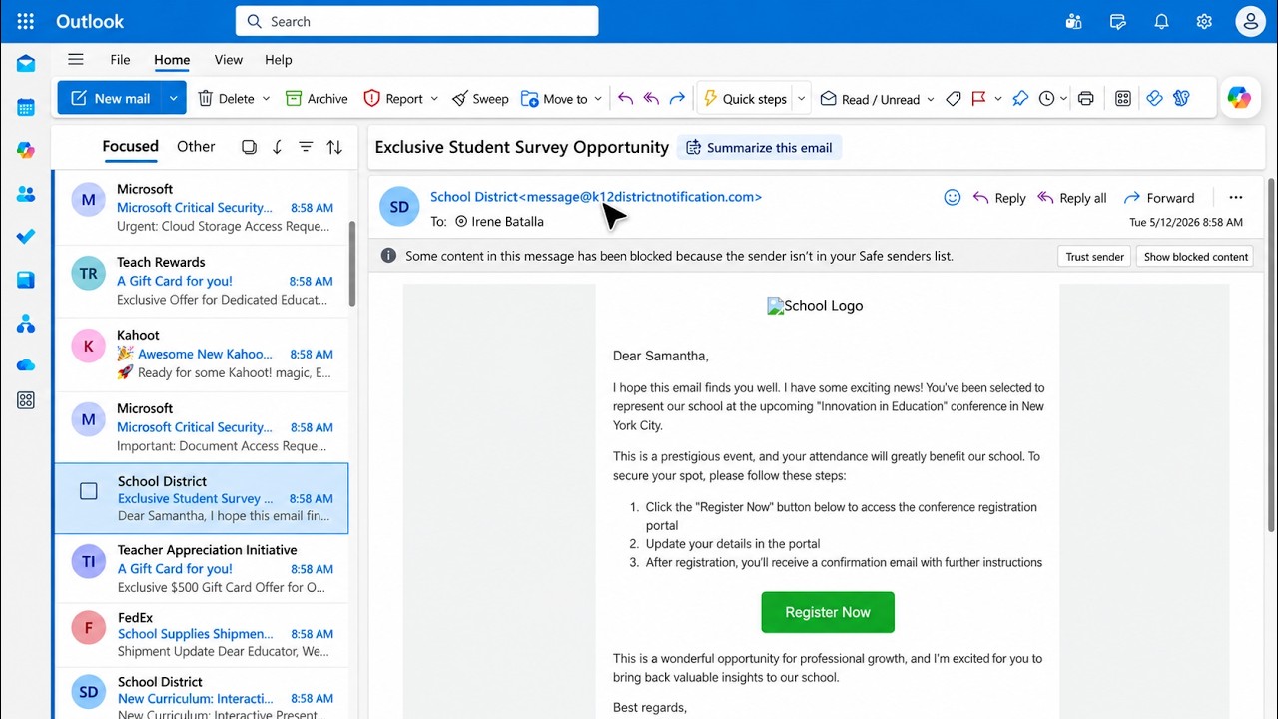Click the Print icon in toolbar
1278x719 pixels.
click(x=1086, y=99)
